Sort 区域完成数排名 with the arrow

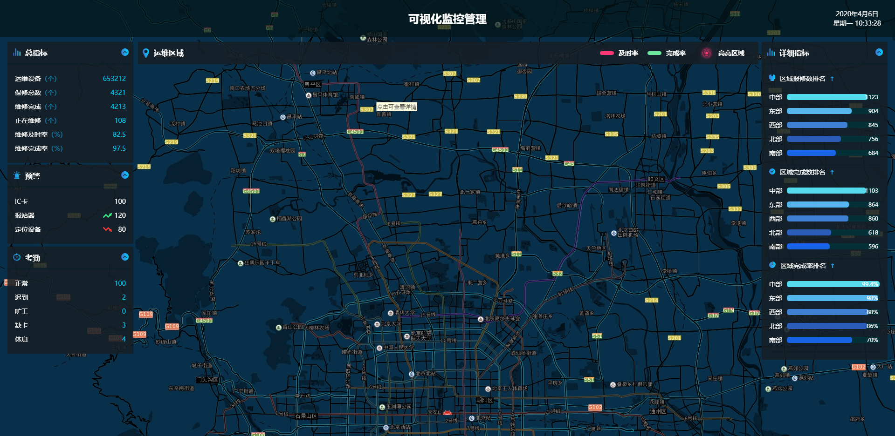pyautogui.click(x=832, y=172)
